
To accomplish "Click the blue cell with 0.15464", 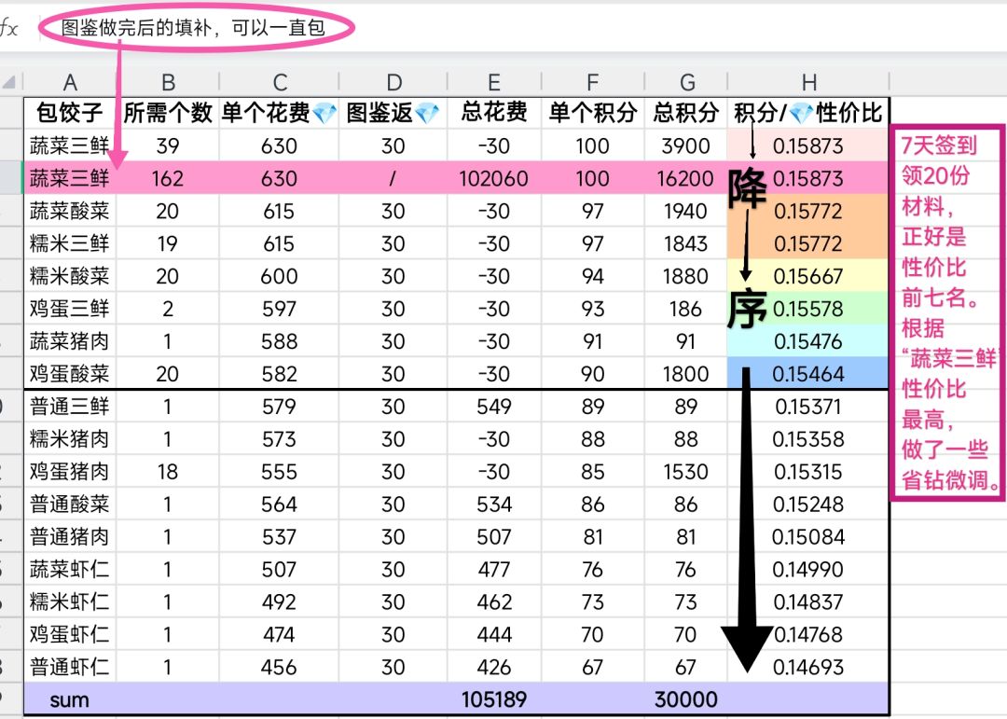I will pos(807,374).
